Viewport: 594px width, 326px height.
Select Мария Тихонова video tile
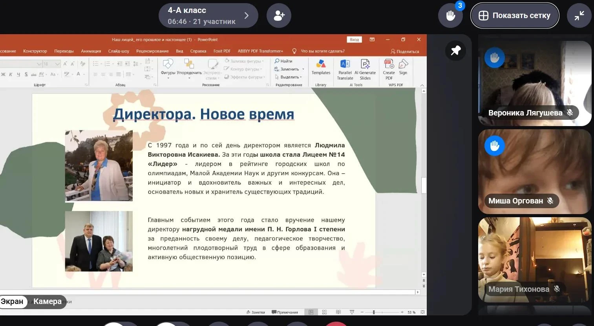tap(535, 260)
